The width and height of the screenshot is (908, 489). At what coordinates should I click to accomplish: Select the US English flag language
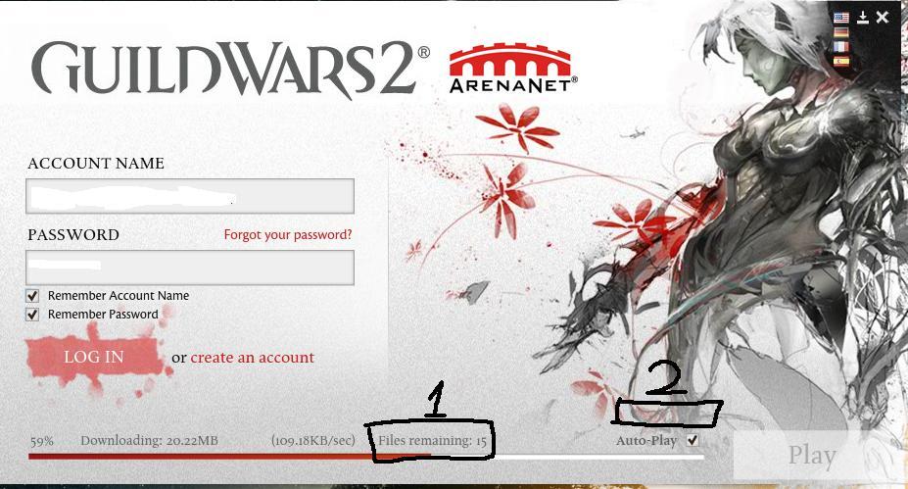(841, 18)
